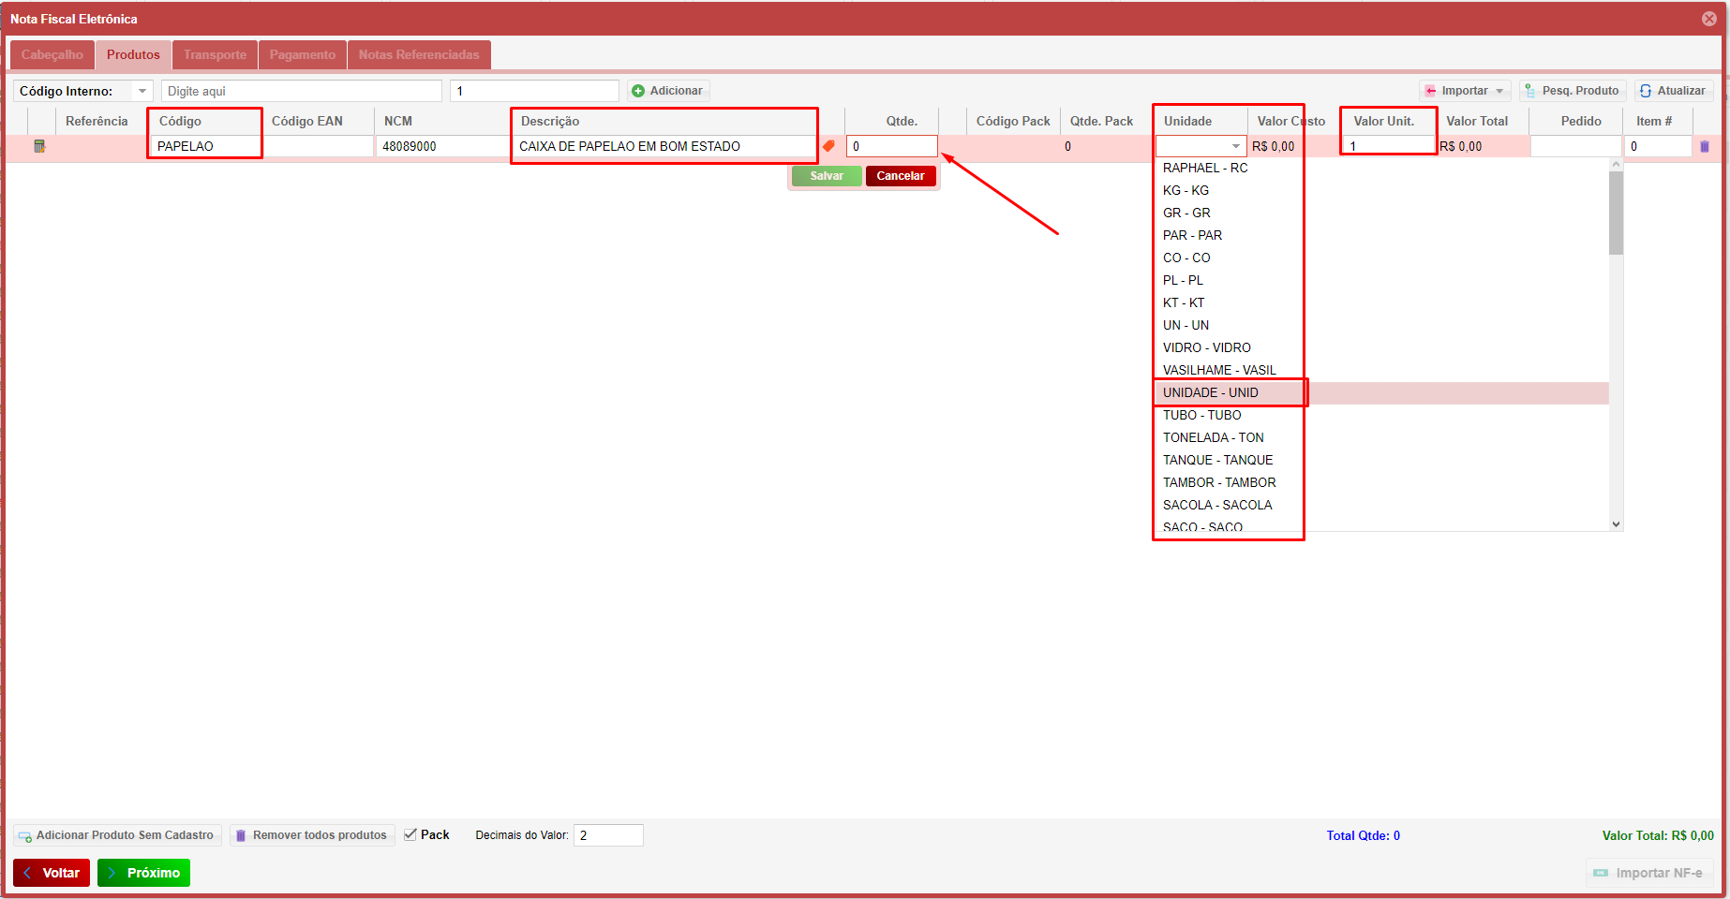Click the purple trash icon in product row
Viewport: 1730px width, 899px height.
click(1704, 146)
